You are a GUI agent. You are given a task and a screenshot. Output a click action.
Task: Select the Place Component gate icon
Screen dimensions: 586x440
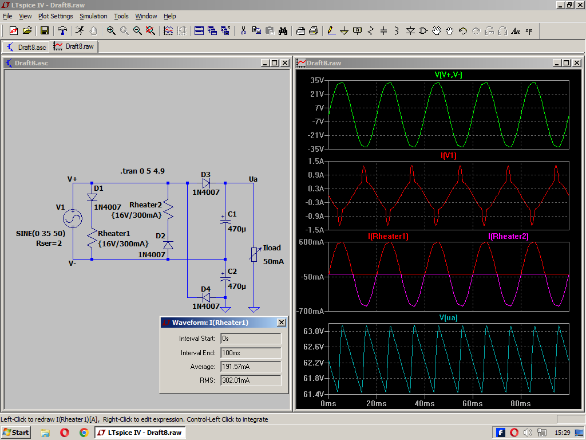click(x=423, y=31)
